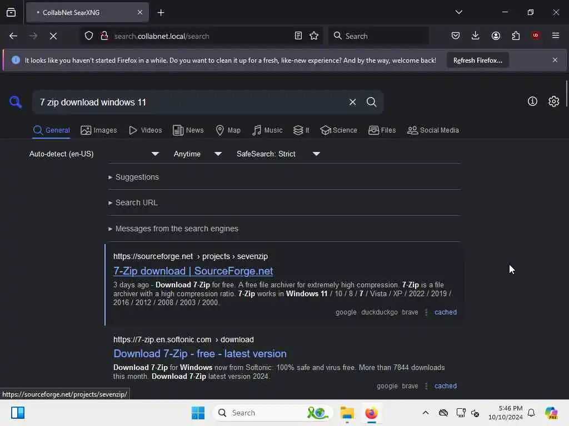Screen dimensions: 569x426
Task: Stop loading the current page
Action: click(x=53, y=36)
